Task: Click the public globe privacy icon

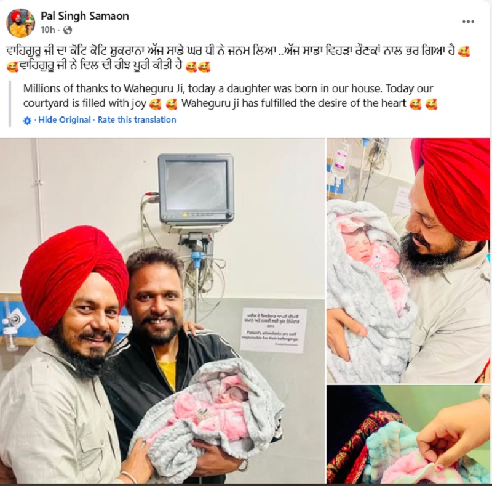Action: pyautogui.click(x=68, y=30)
